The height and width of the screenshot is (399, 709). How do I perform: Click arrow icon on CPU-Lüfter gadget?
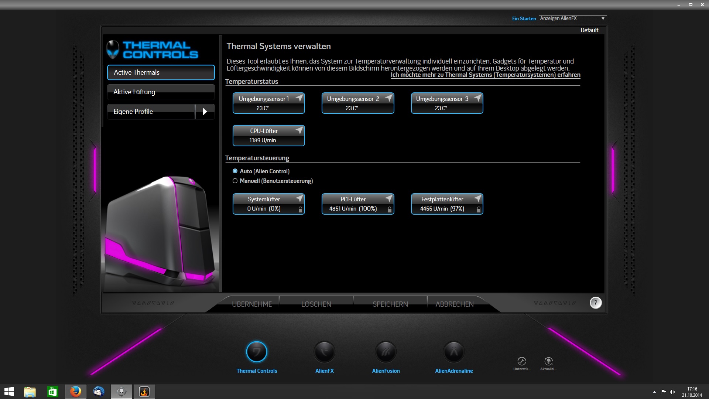(299, 130)
